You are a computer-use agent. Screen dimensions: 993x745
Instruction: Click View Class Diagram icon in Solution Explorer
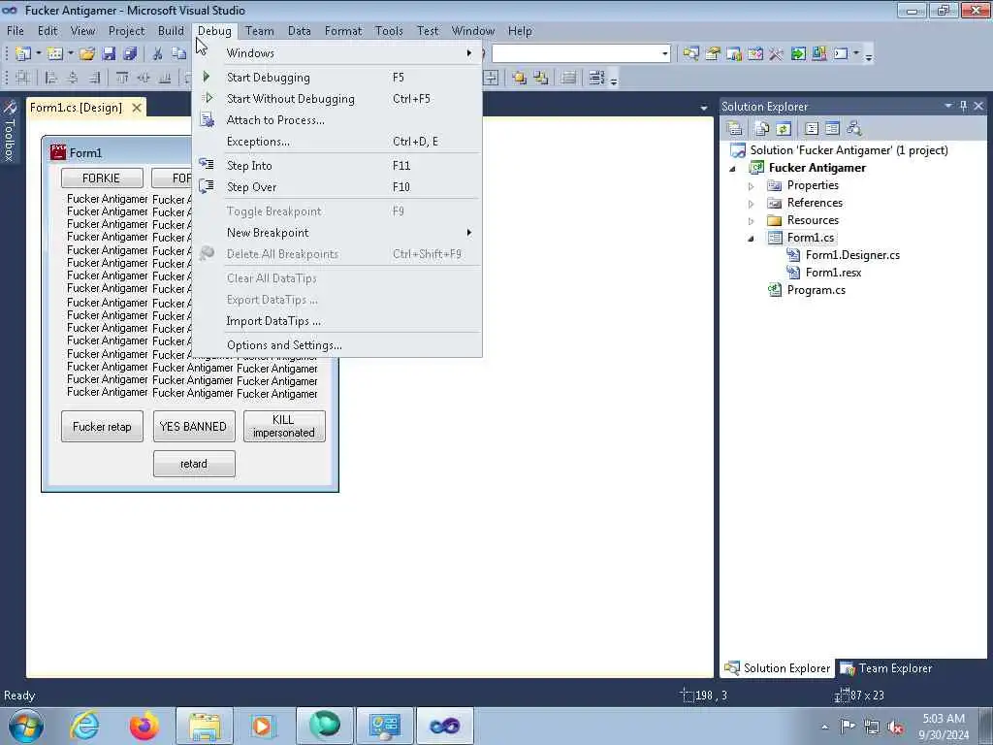tap(853, 129)
